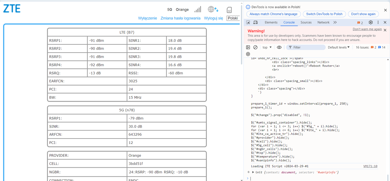Select the Console tab

[289, 22]
